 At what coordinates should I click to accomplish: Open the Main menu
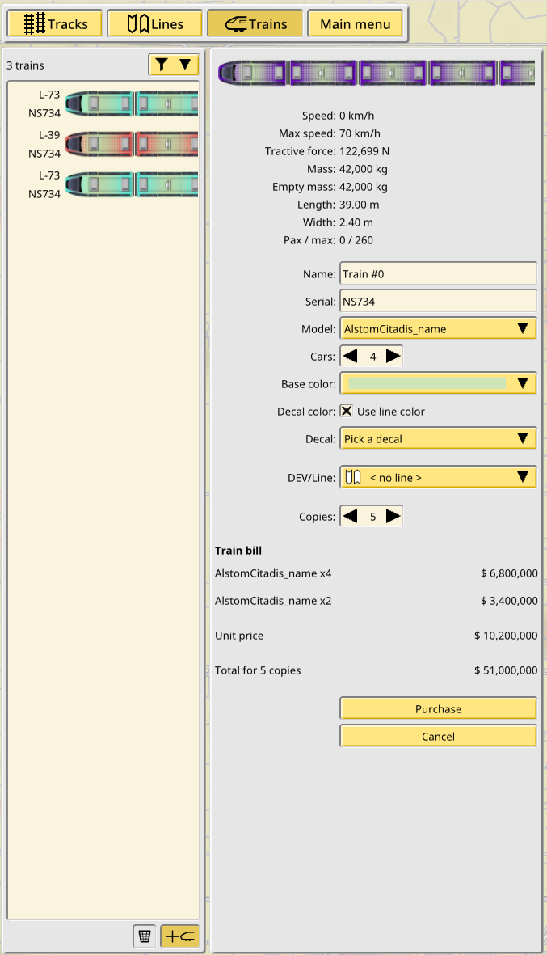pyautogui.click(x=356, y=24)
